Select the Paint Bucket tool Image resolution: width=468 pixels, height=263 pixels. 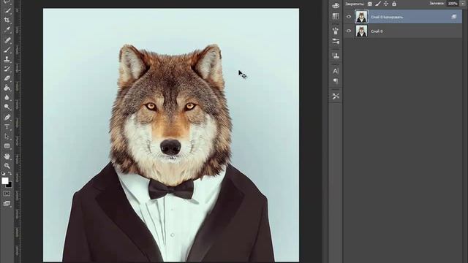(7, 88)
